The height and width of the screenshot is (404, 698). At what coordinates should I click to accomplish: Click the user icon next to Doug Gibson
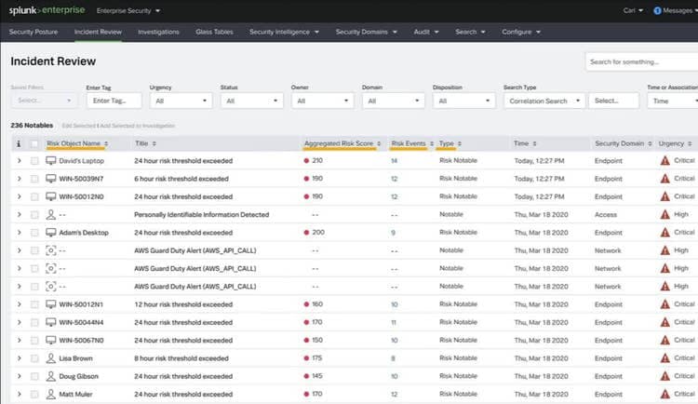point(50,376)
